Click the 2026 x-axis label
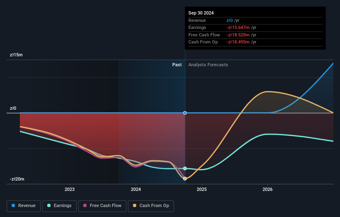Viewport: 340px width, 217px height. click(268, 190)
